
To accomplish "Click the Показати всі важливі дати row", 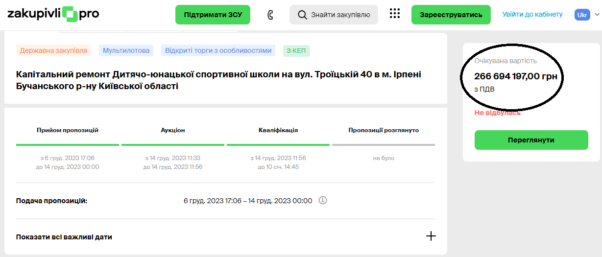I will click(x=226, y=236).
